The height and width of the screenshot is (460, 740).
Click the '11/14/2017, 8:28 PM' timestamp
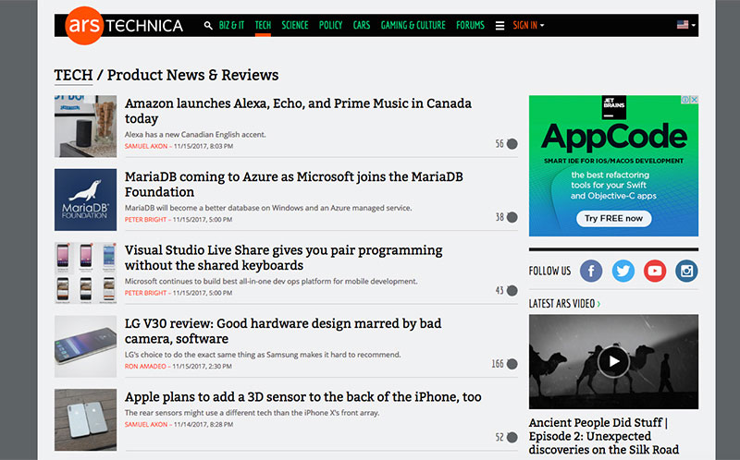(x=203, y=424)
